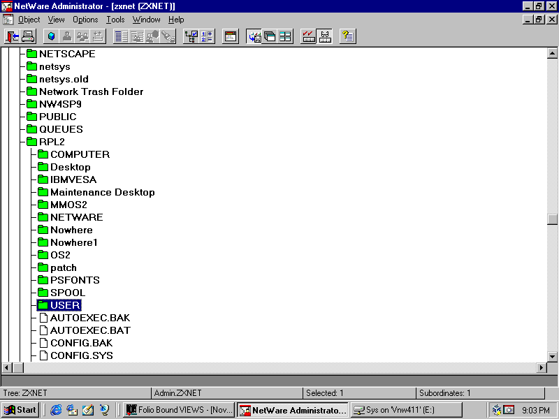Open the Object menu
Image resolution: width=559 pixels, height=419 pixels.
(x=29, y=20)
